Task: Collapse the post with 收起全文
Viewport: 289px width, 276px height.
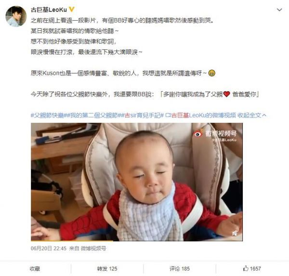Action: 252,115
